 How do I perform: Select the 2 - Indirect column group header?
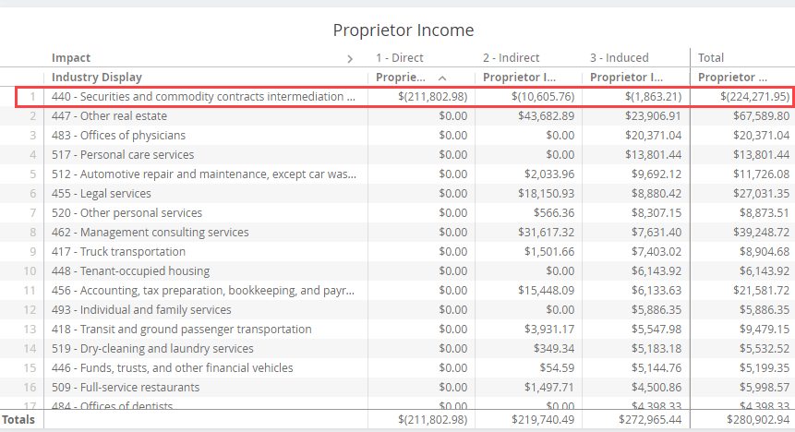511,58
